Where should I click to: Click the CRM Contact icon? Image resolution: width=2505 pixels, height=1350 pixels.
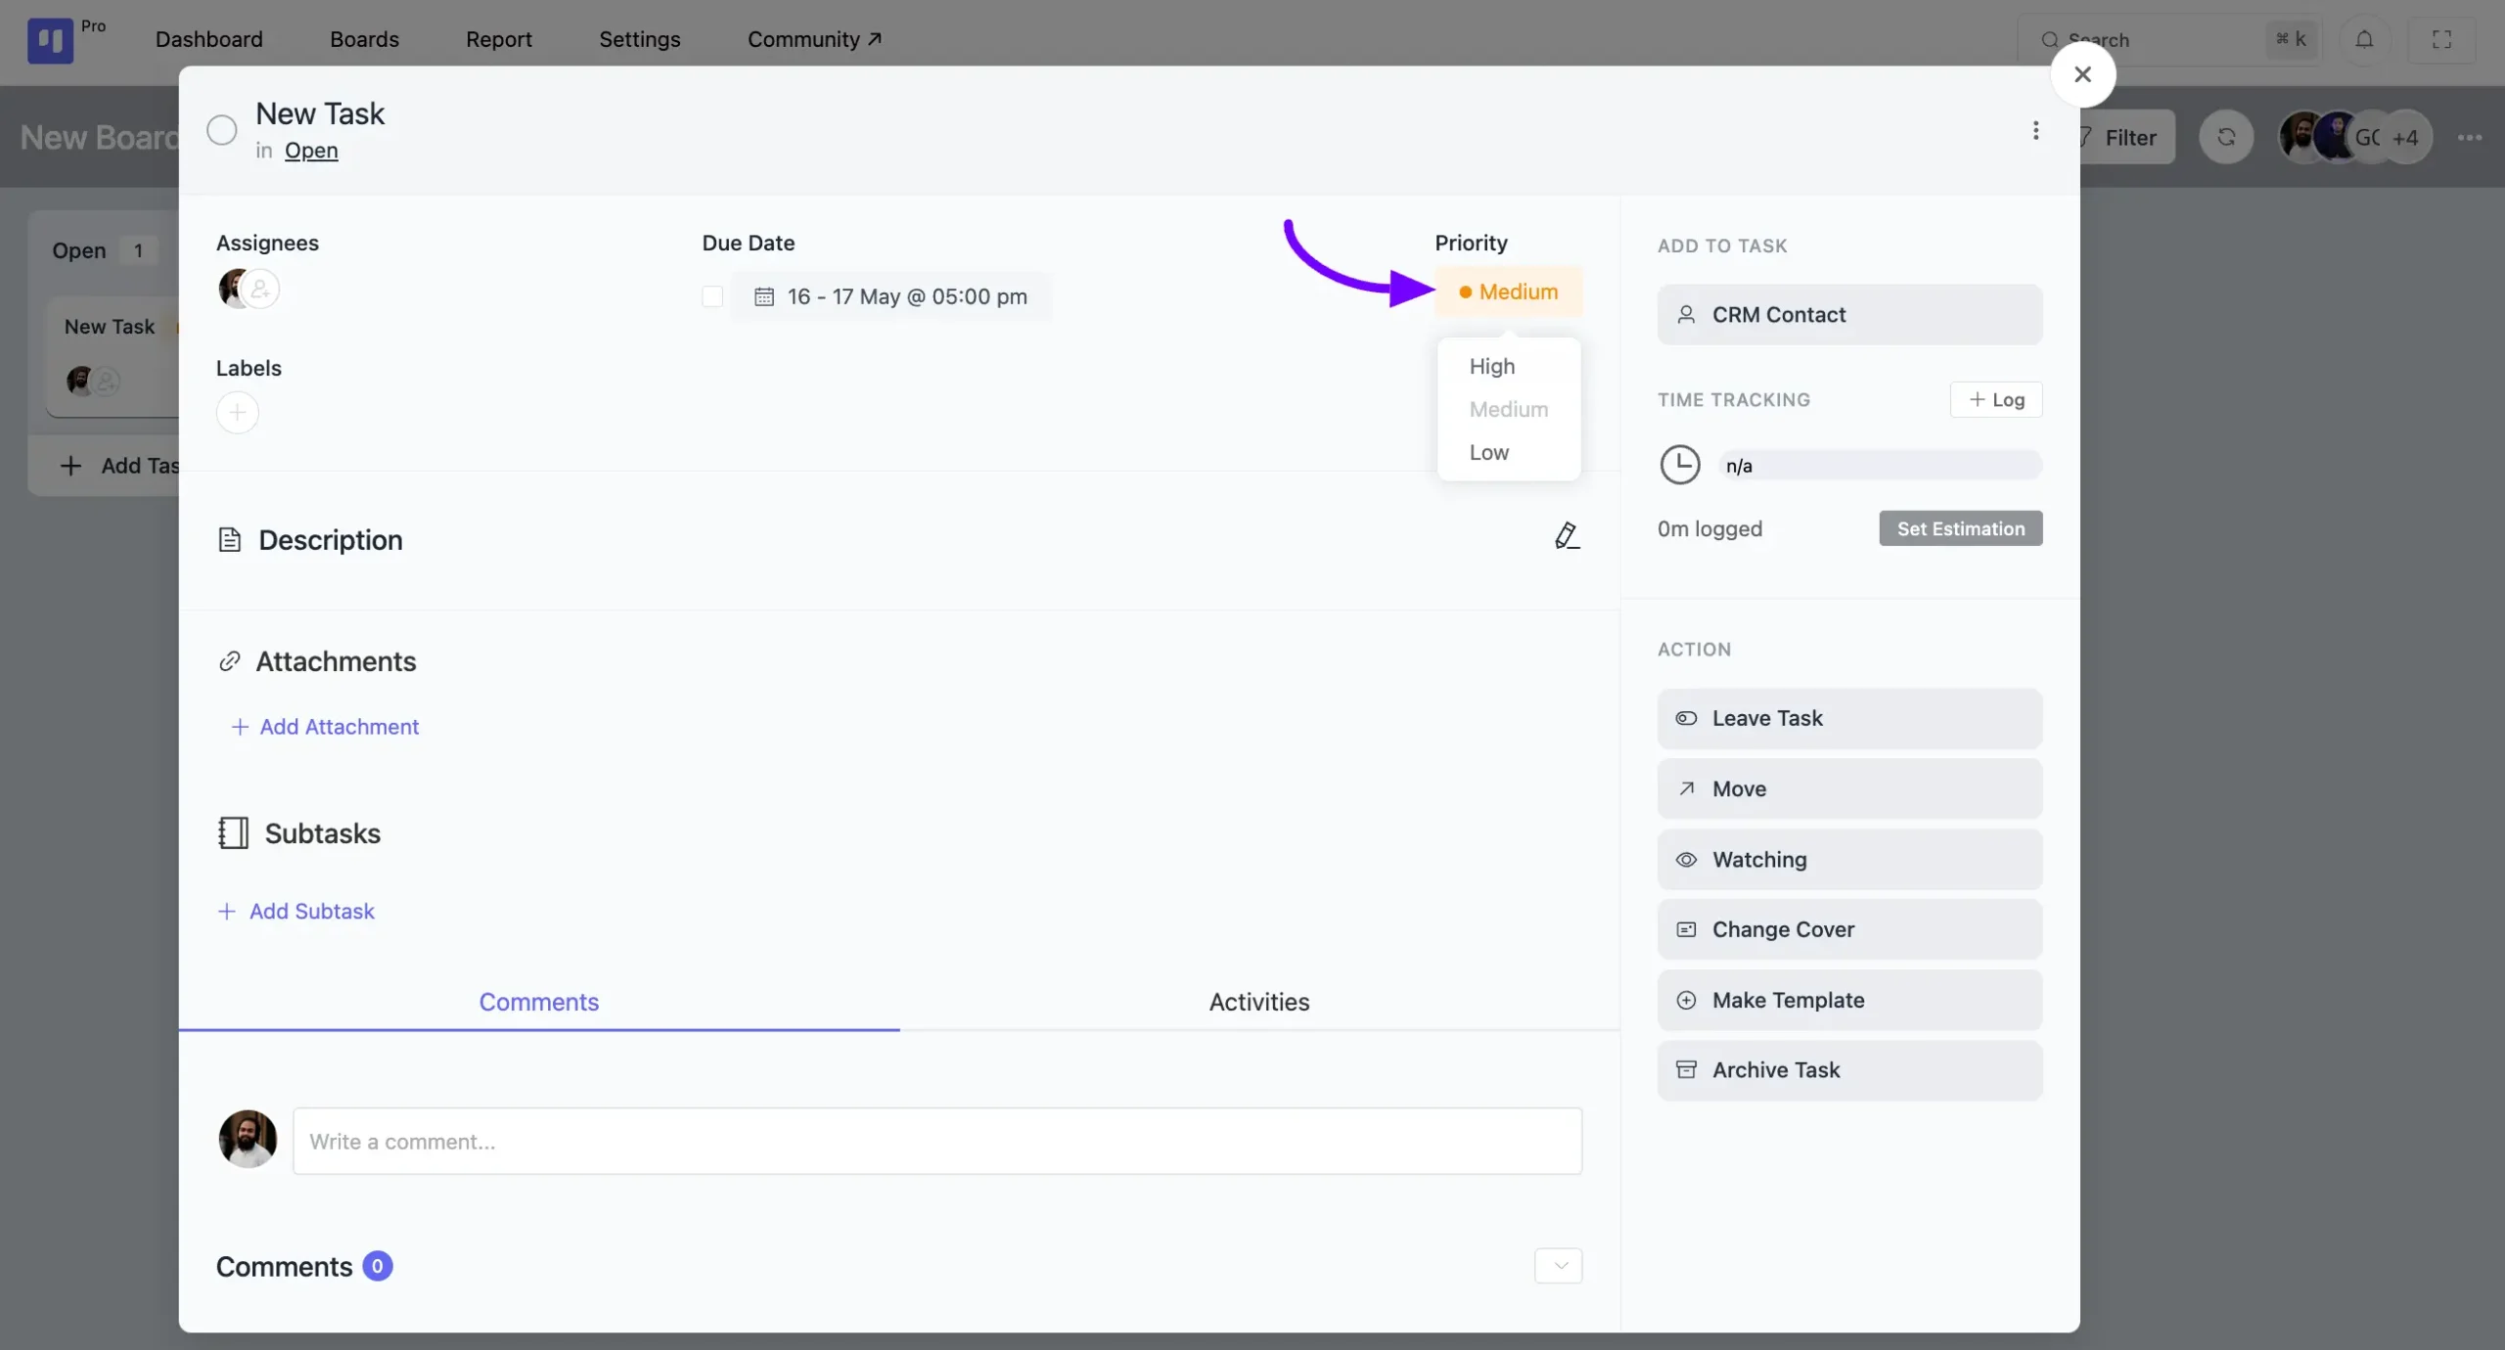pyautogui.click(x=1686, y=314)
